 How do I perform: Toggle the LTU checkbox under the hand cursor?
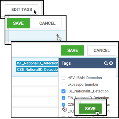click(x=63, y=111)
